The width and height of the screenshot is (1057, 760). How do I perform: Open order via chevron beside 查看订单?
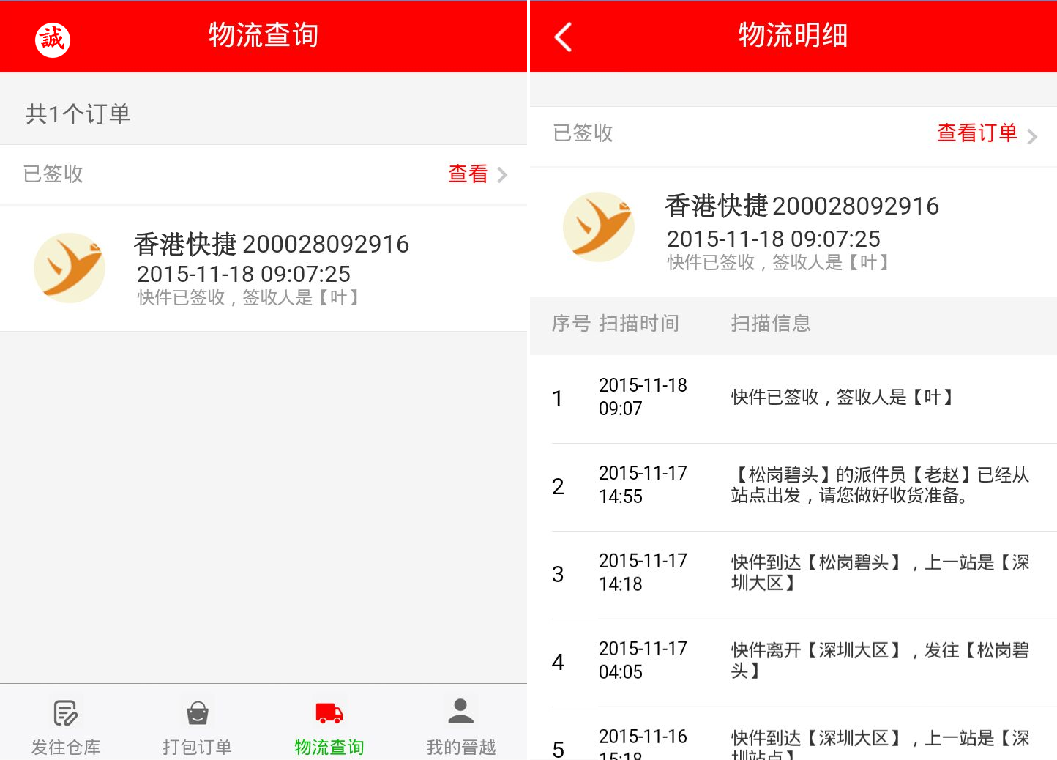(1032, 136)
